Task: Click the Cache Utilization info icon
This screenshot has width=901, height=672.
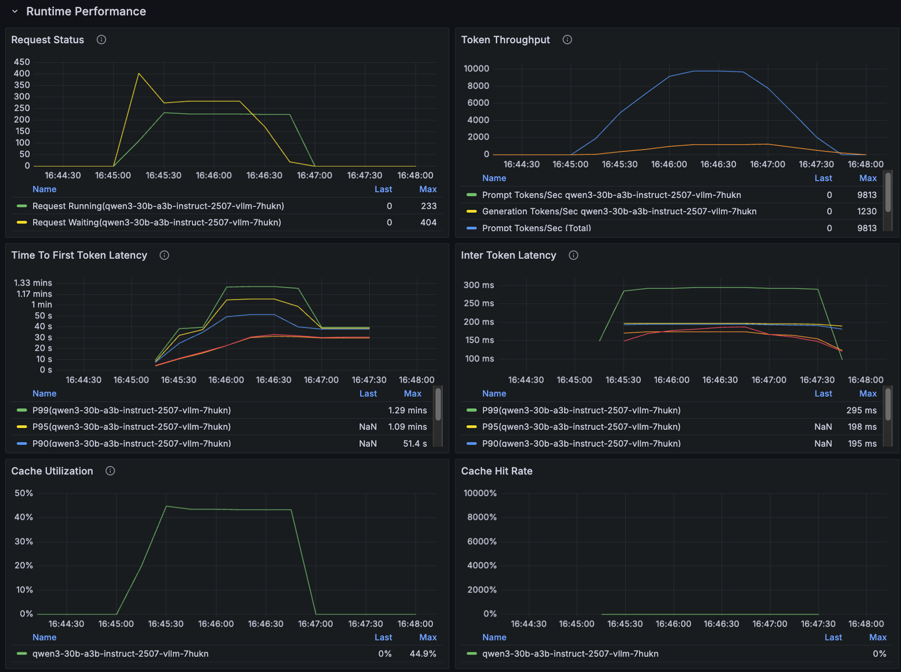Action: pos(110,471)
